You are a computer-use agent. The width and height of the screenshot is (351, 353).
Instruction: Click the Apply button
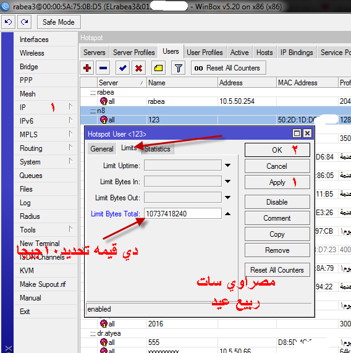[x=277, y=182]
